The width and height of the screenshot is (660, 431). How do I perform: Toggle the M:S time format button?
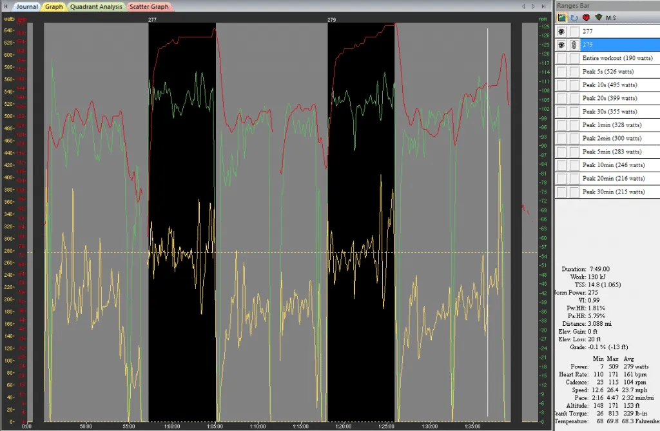(611, 17)
